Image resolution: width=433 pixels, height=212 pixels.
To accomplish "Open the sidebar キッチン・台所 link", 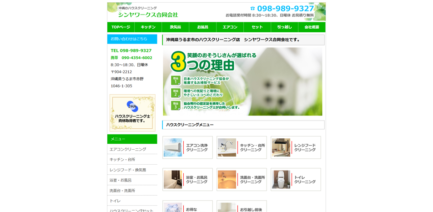I will (122, 160).
